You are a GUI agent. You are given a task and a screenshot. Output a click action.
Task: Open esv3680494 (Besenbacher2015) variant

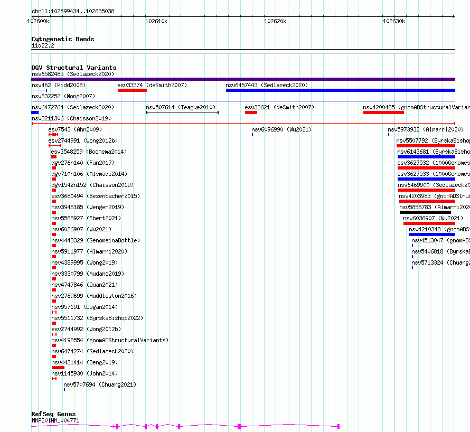[x=96, y=196]
